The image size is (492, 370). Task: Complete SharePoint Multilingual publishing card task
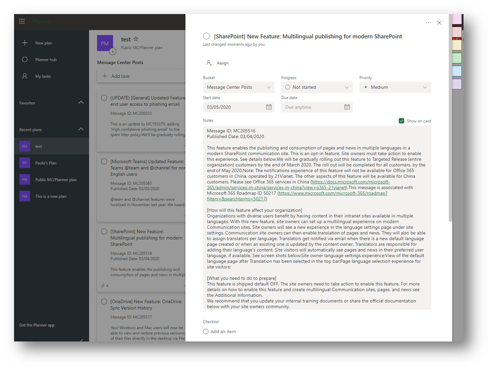[104, 231]
